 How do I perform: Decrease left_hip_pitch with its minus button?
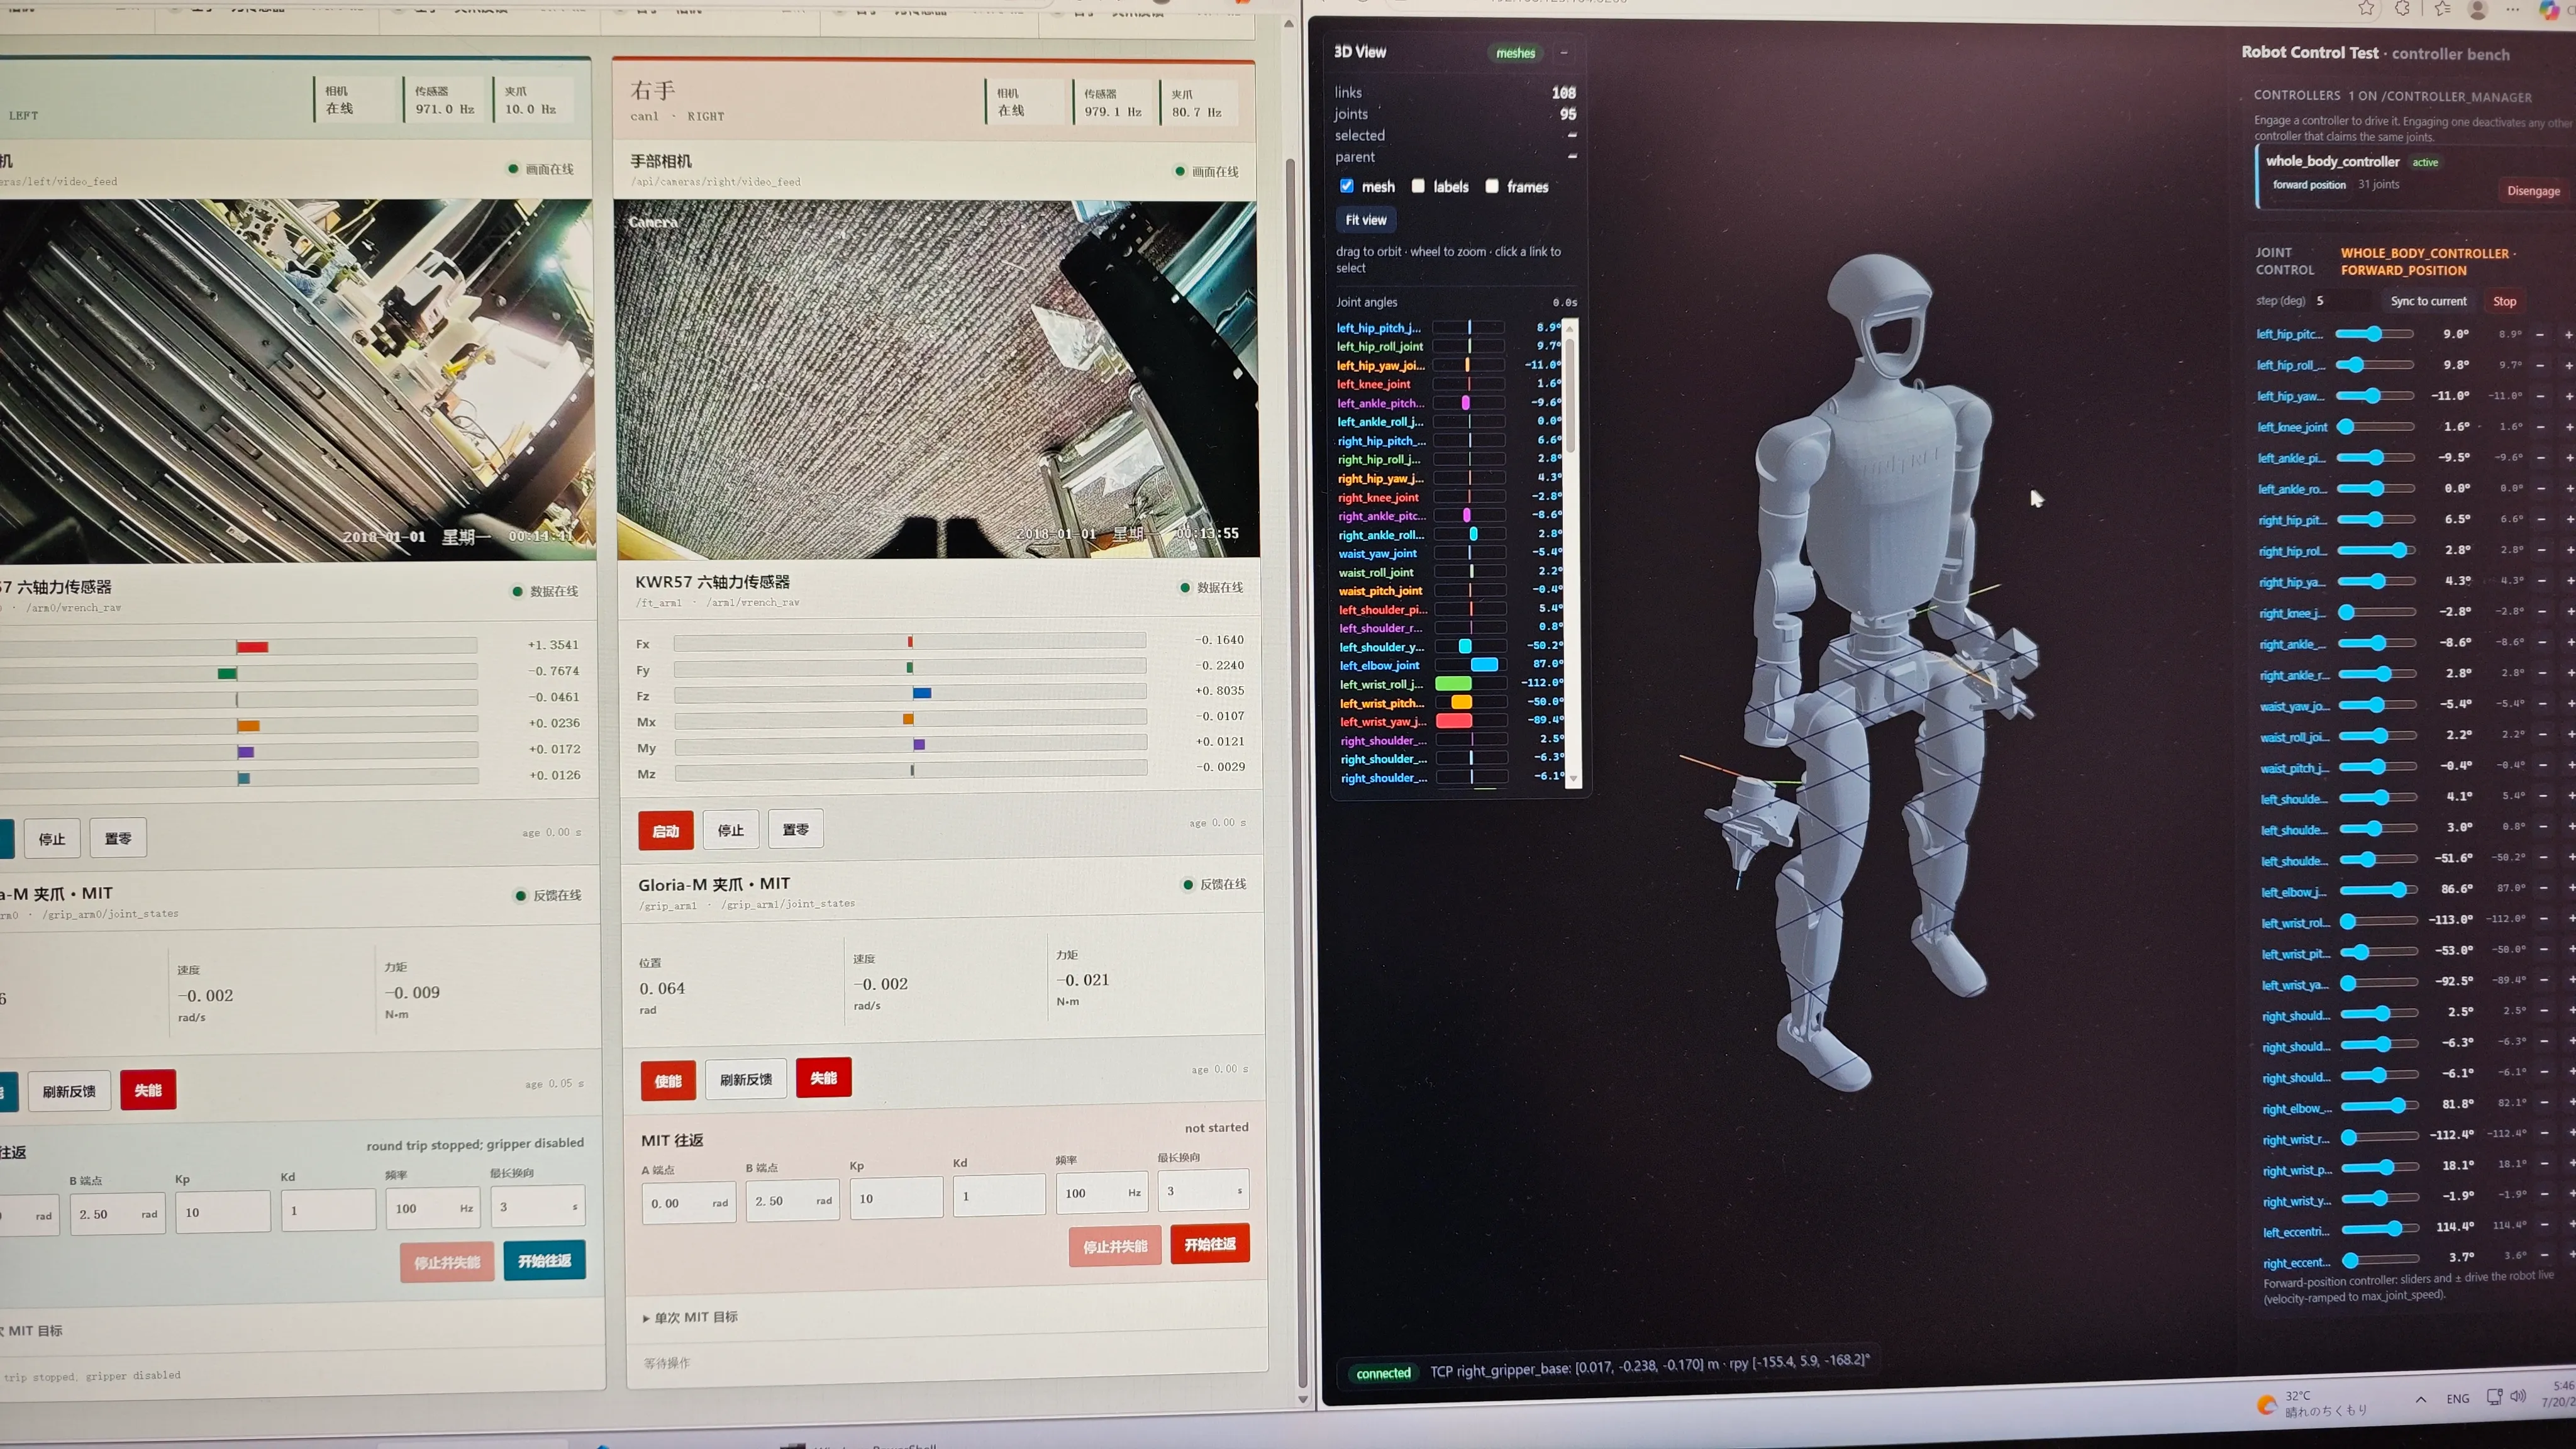[x=2539, y=334]
